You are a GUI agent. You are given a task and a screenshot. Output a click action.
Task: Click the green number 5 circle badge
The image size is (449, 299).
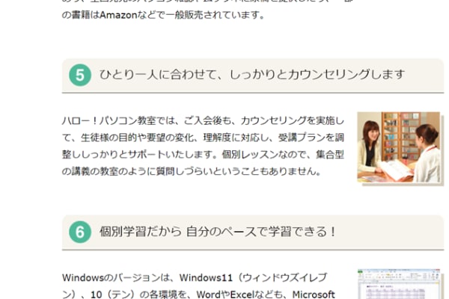click(80, 75)
